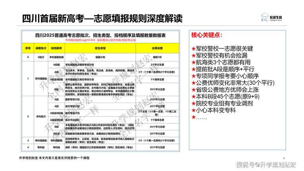Click the 国家公费师范生、国家优师专项 cell
The width and height of the screenshot is (304, 171).
100,89
